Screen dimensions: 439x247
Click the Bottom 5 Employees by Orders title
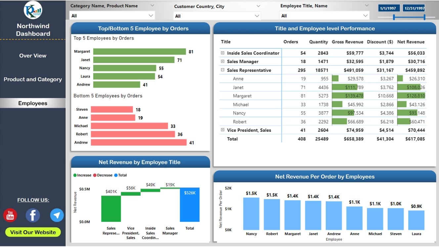coord(108,96)
